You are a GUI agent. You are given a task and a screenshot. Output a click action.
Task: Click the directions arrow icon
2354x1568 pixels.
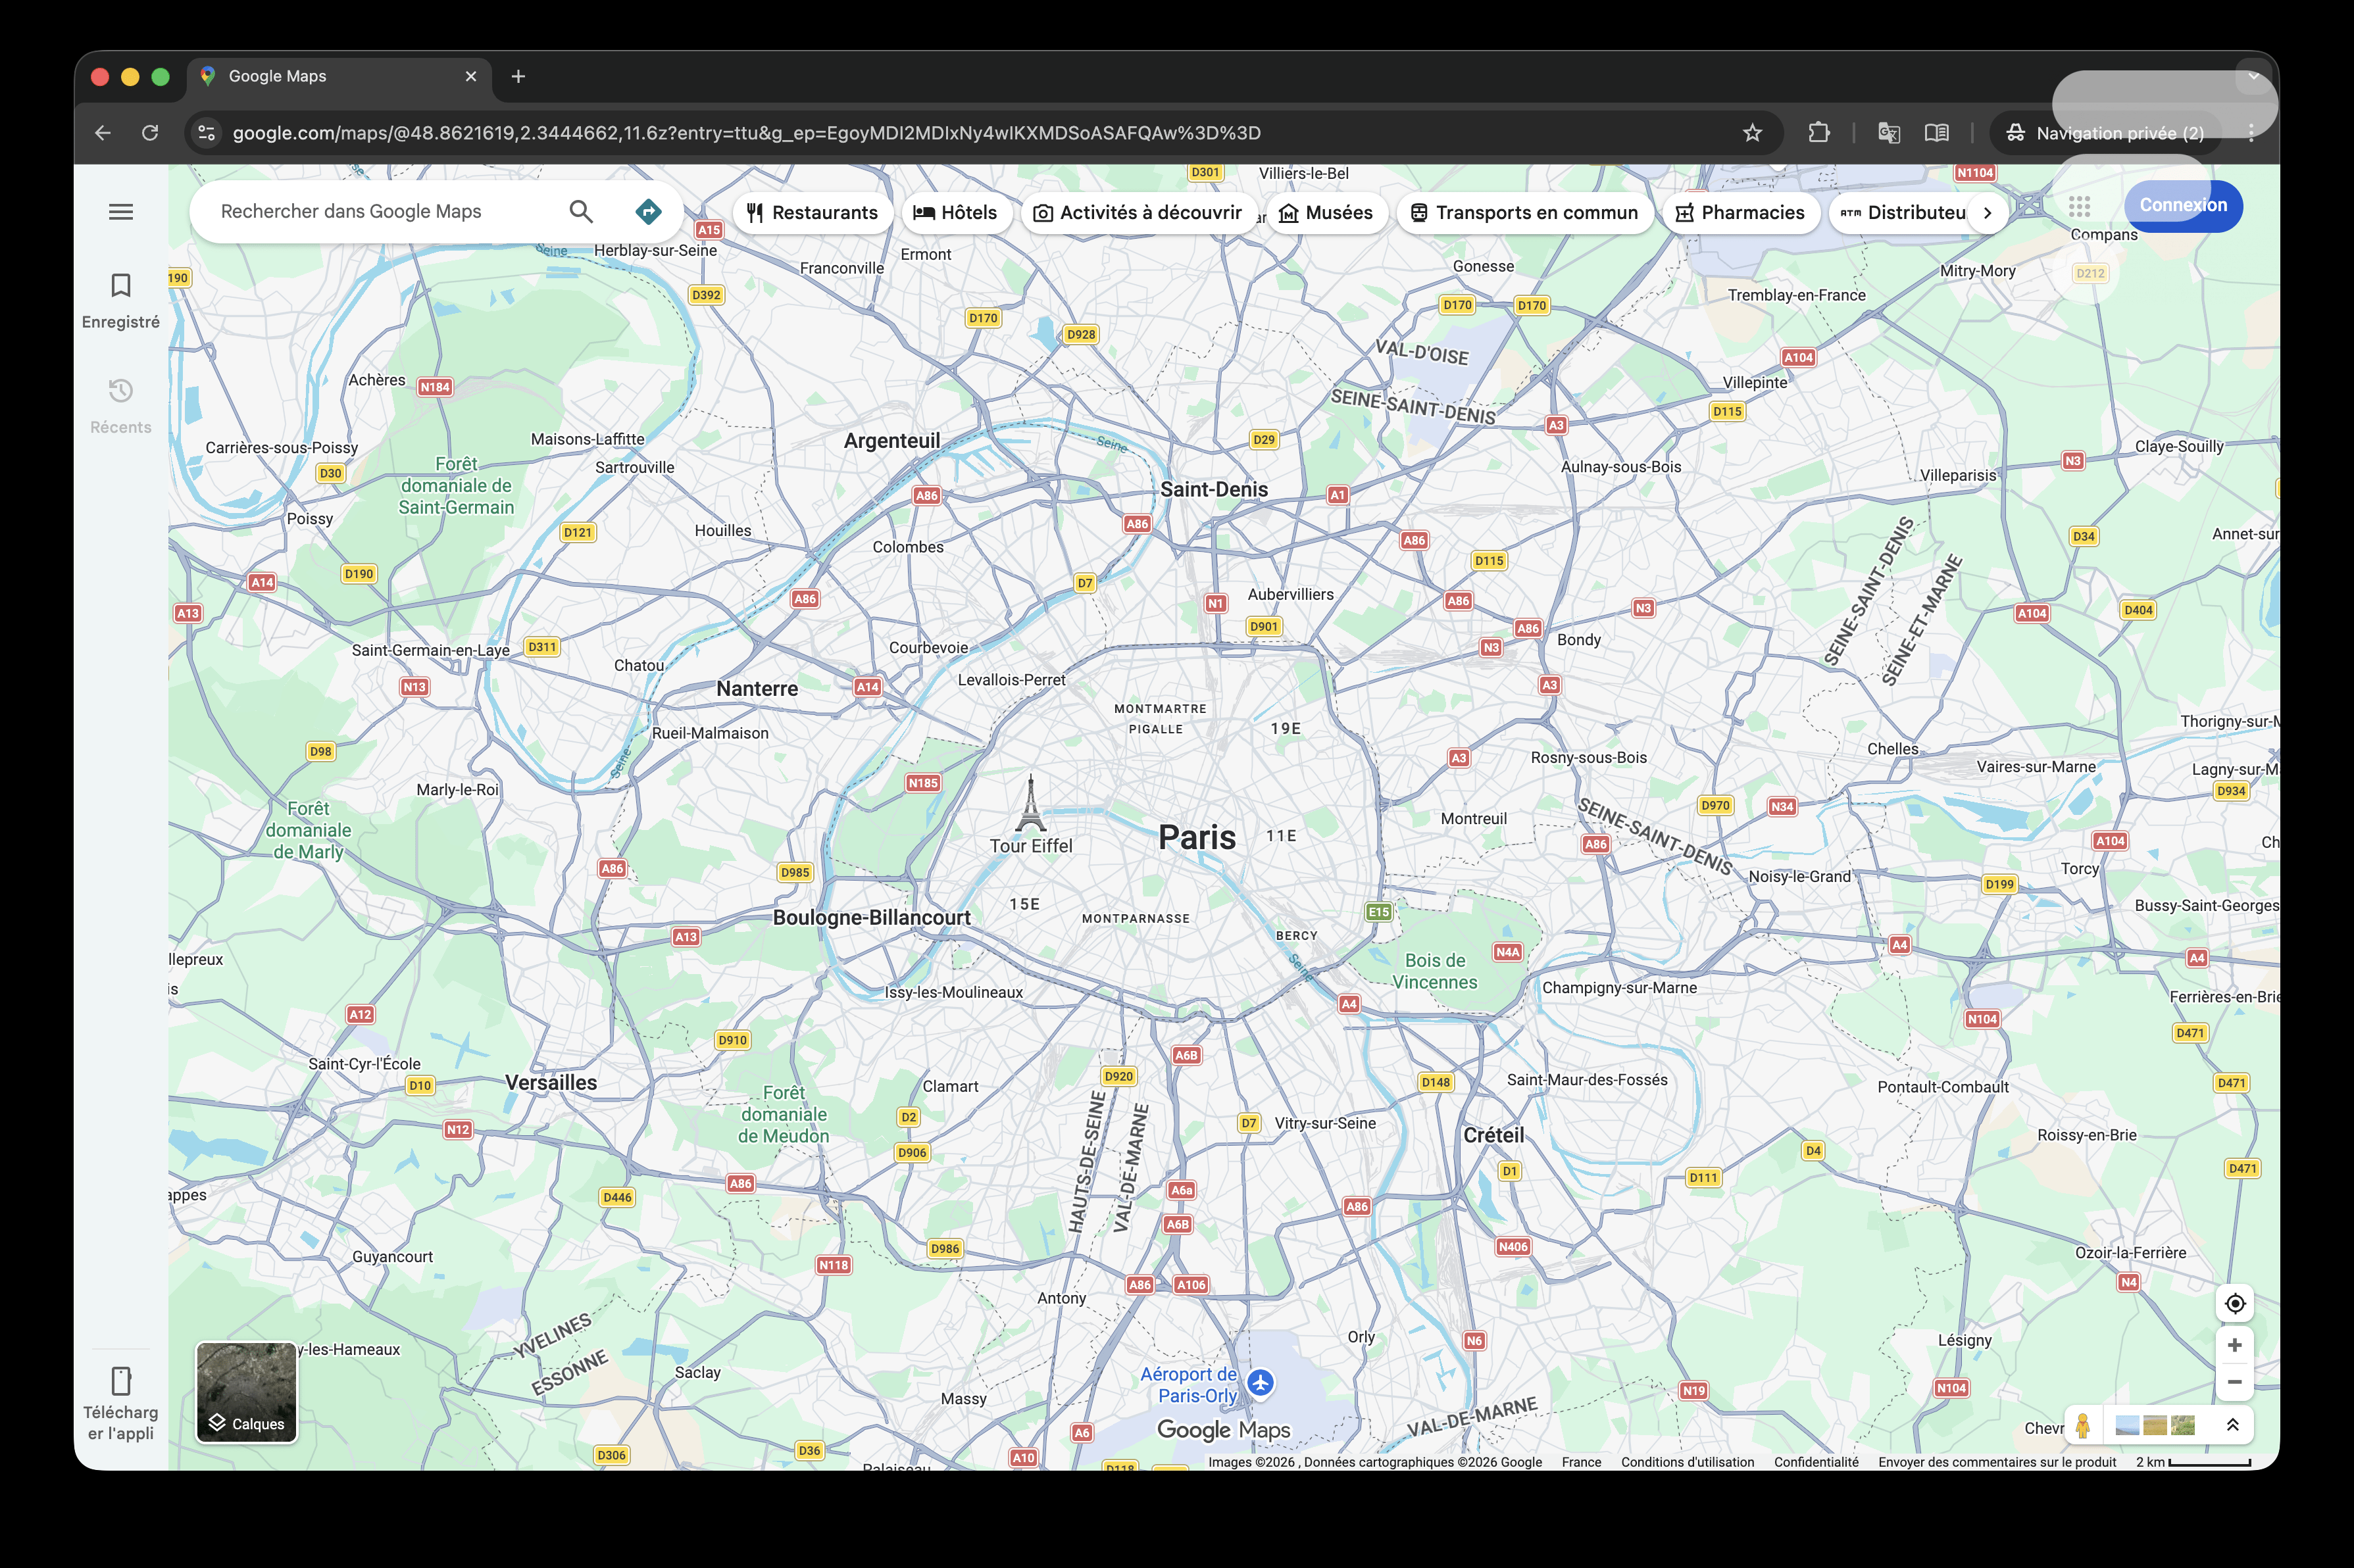tap(648, 211)
